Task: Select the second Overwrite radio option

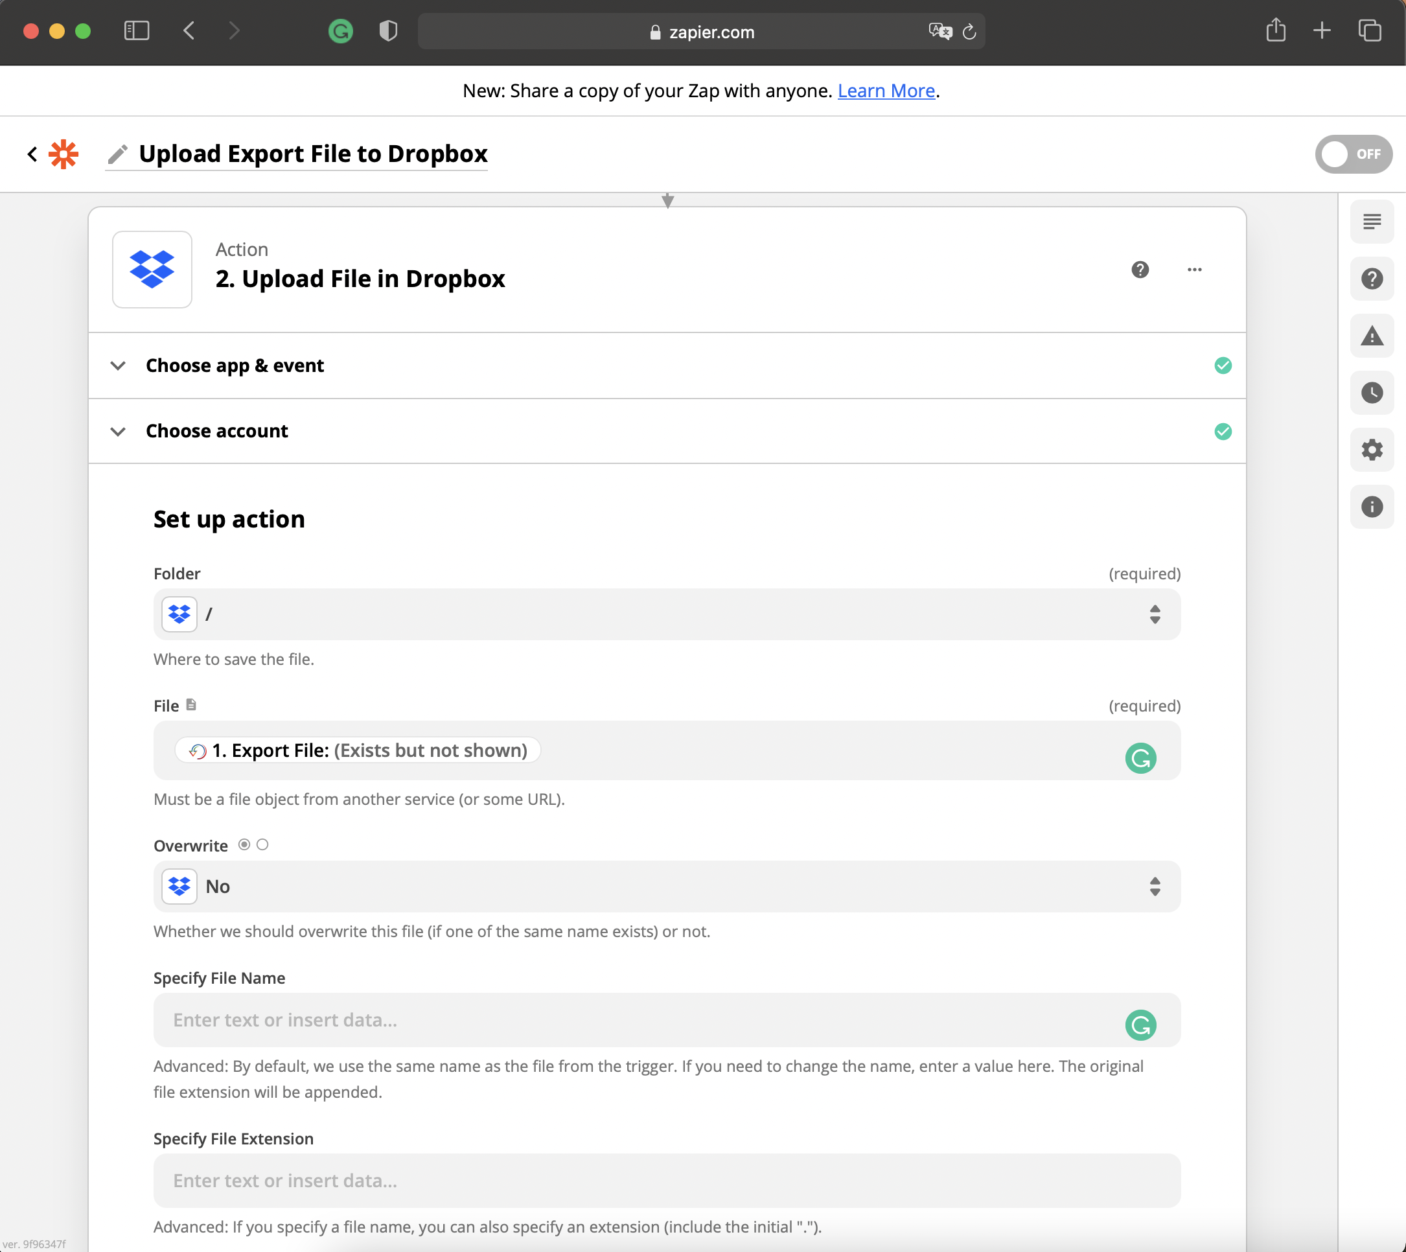Action: pos(262,845)
